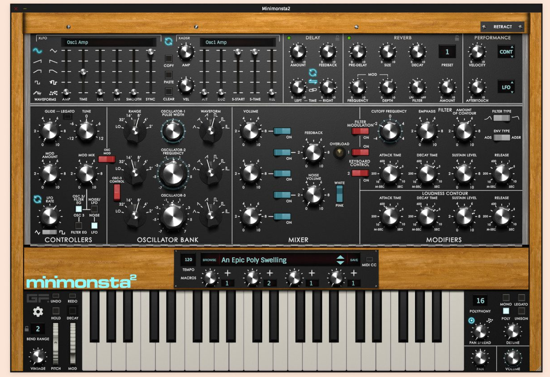This screenshot has height=377, width=550.
Task: Choose the plain square waveform in XLFO
Action: point(37,83)
